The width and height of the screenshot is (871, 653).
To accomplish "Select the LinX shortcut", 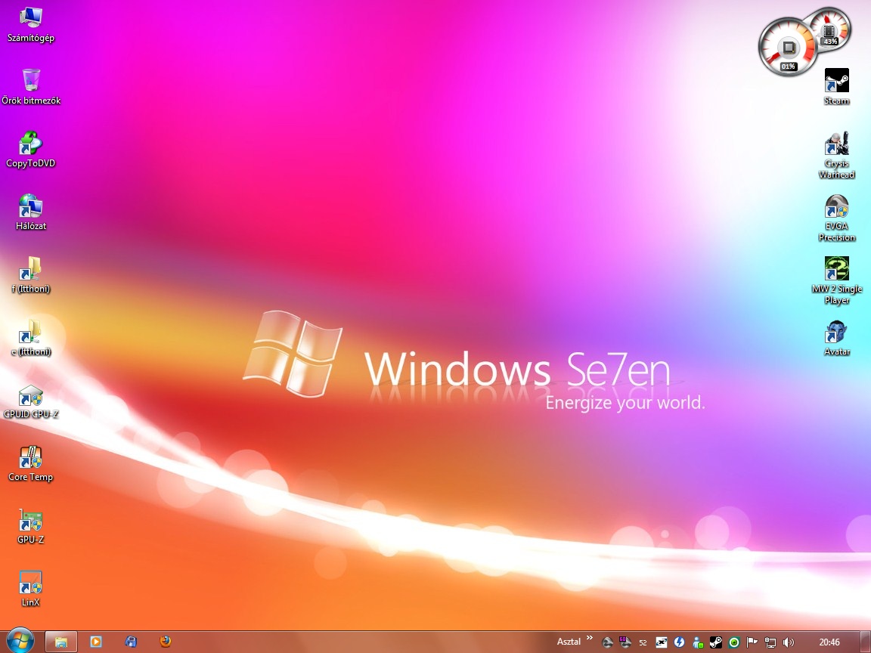I will click(x=30, y=589).
